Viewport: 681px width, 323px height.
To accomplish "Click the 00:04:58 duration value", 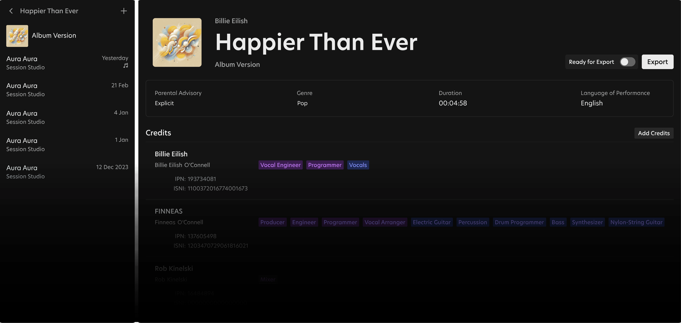I will (453, 103).
